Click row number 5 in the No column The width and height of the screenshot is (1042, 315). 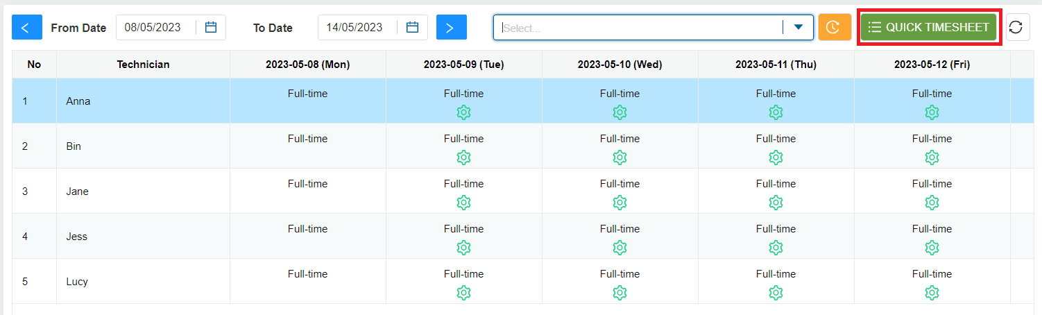[x=25, y=282]
